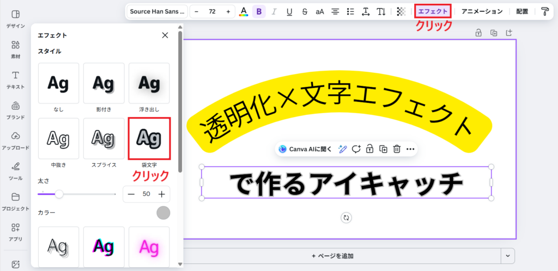Open the transparency checkerboard control

(x=401, y=11)
